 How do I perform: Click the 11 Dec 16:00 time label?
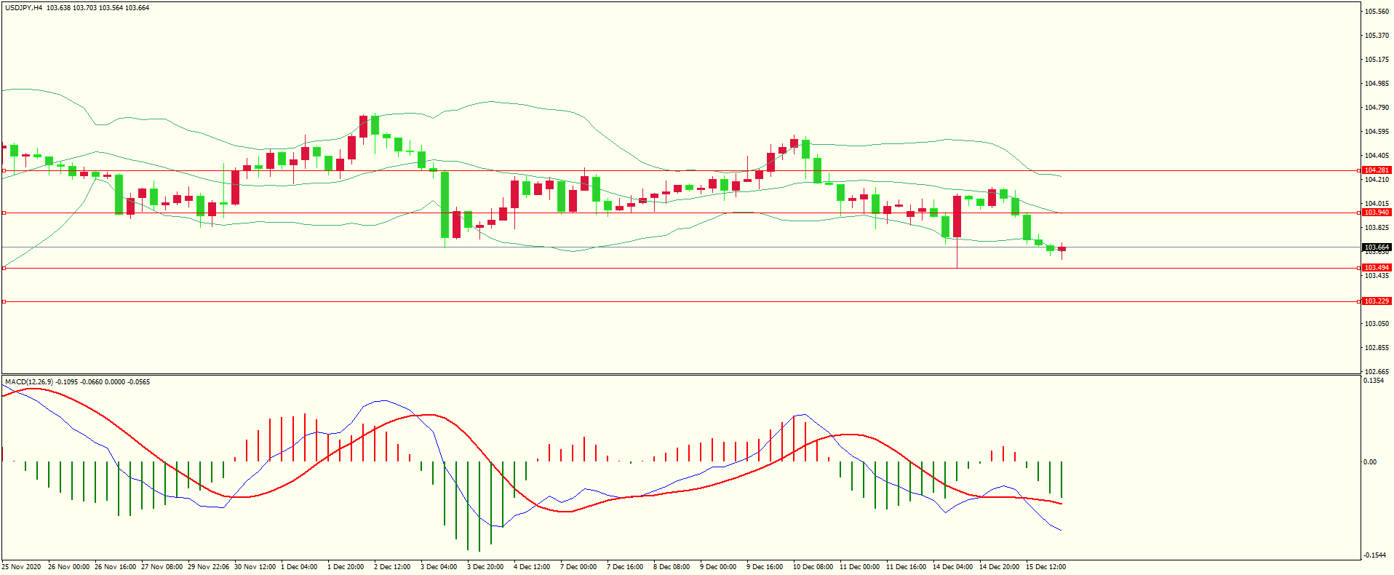tap(907, 567)
